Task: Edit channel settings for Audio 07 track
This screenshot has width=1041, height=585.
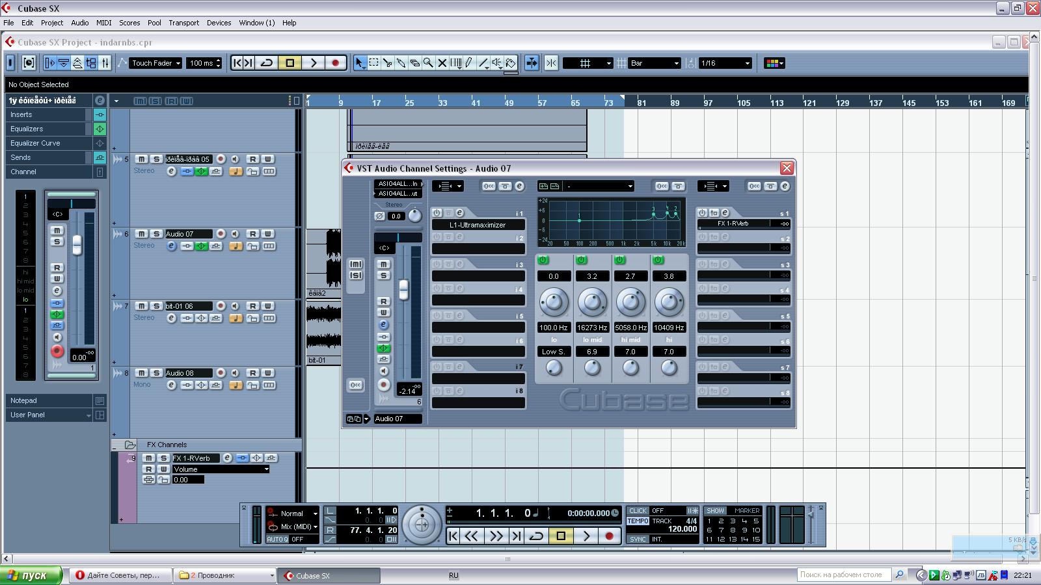Action: [x=171, y=246]
